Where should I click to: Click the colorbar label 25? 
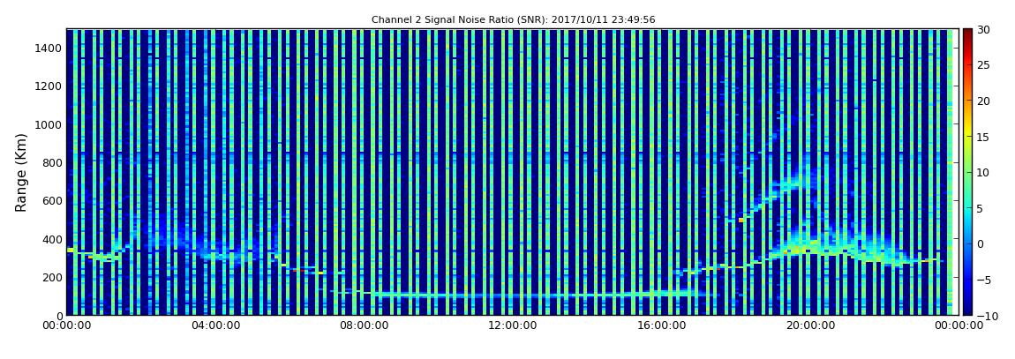tap(984, 64)
